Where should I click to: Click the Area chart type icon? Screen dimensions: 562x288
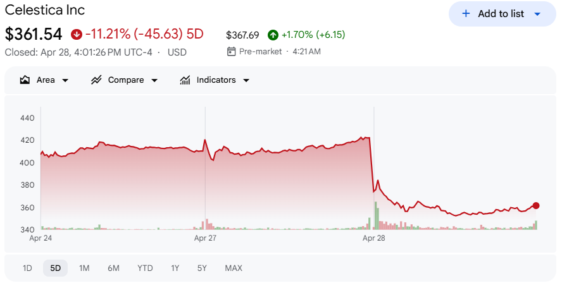pos(25,80)
